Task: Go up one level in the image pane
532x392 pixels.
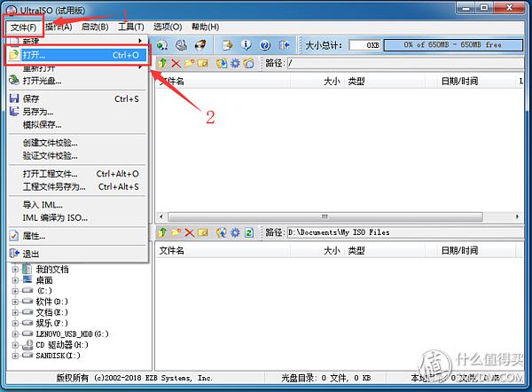Action: 162,63
